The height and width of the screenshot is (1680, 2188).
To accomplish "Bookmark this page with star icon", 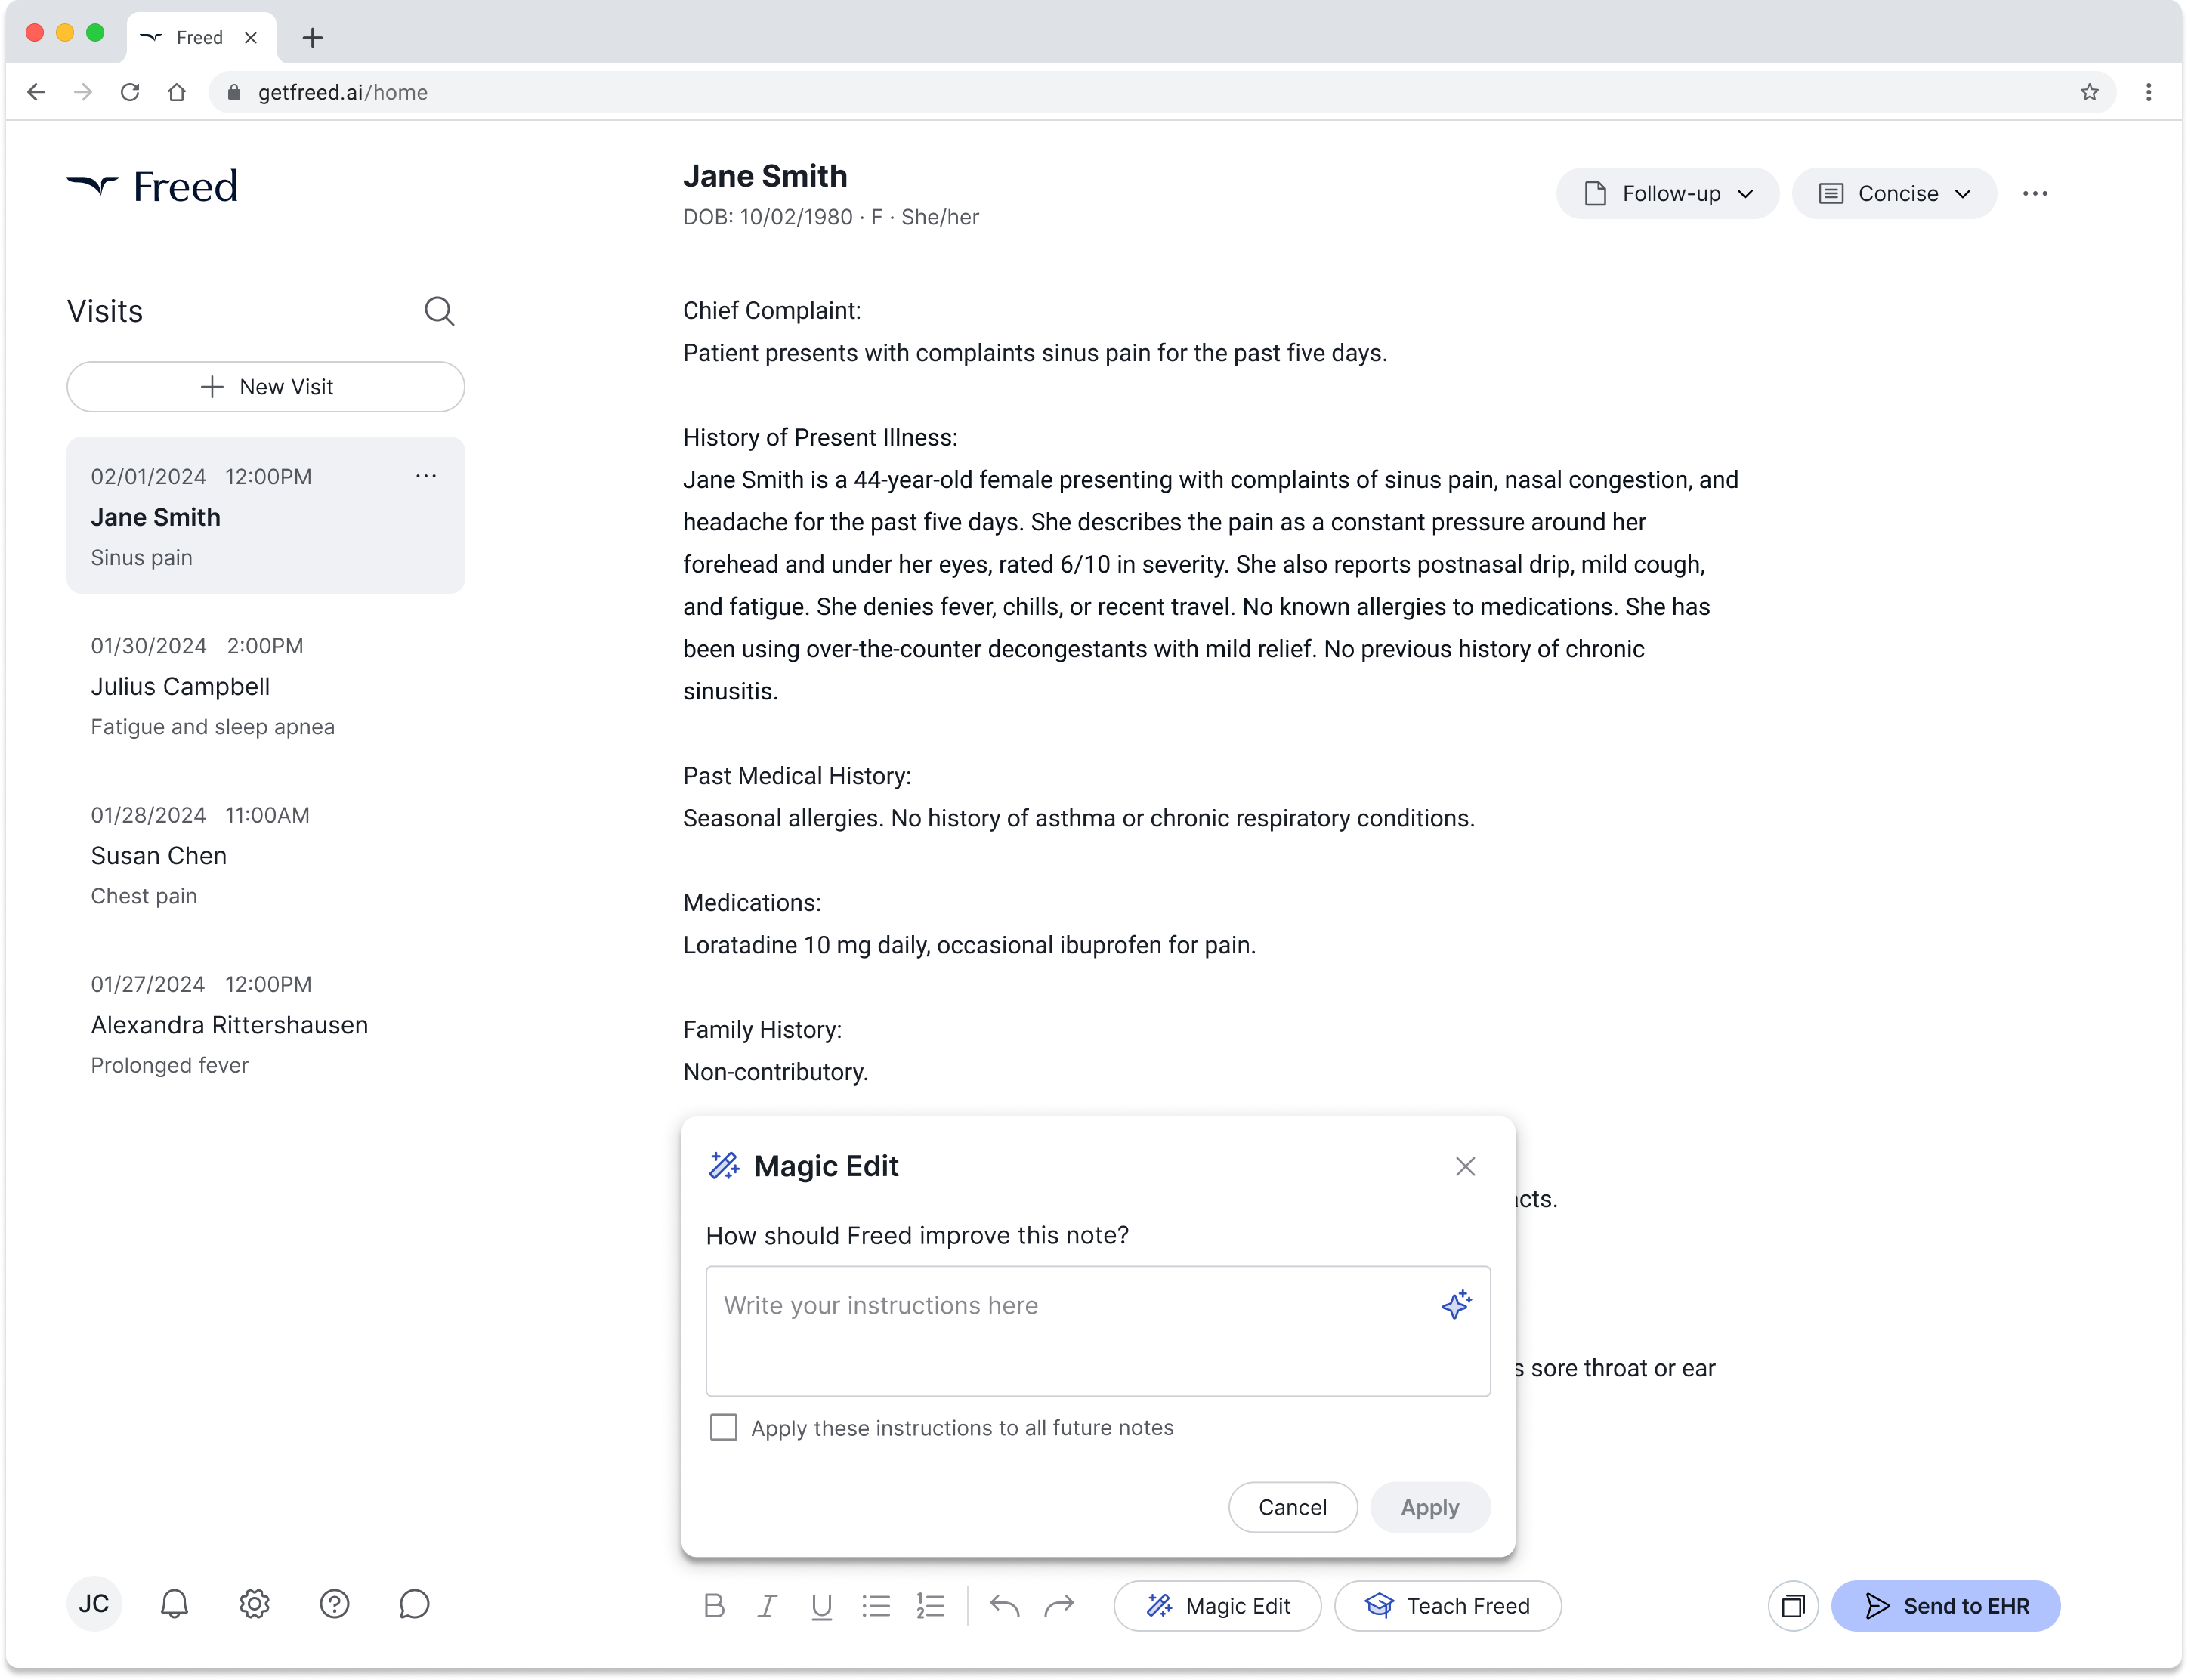I will coord(2089,92).
